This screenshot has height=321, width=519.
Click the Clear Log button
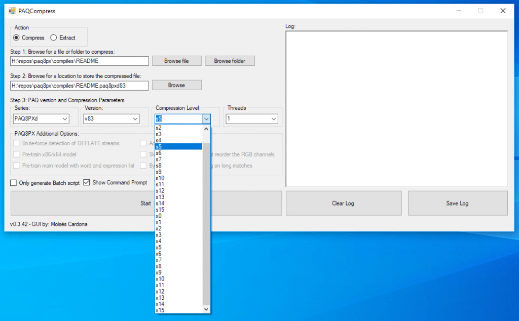pos(344,204)
